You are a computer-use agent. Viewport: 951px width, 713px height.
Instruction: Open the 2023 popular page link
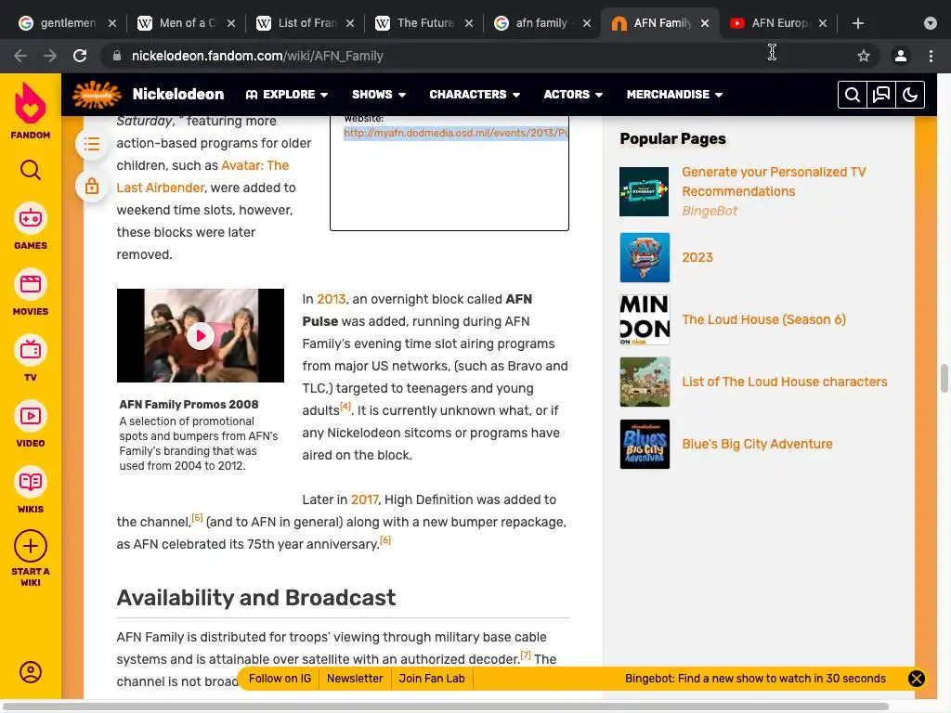(697, 257)
